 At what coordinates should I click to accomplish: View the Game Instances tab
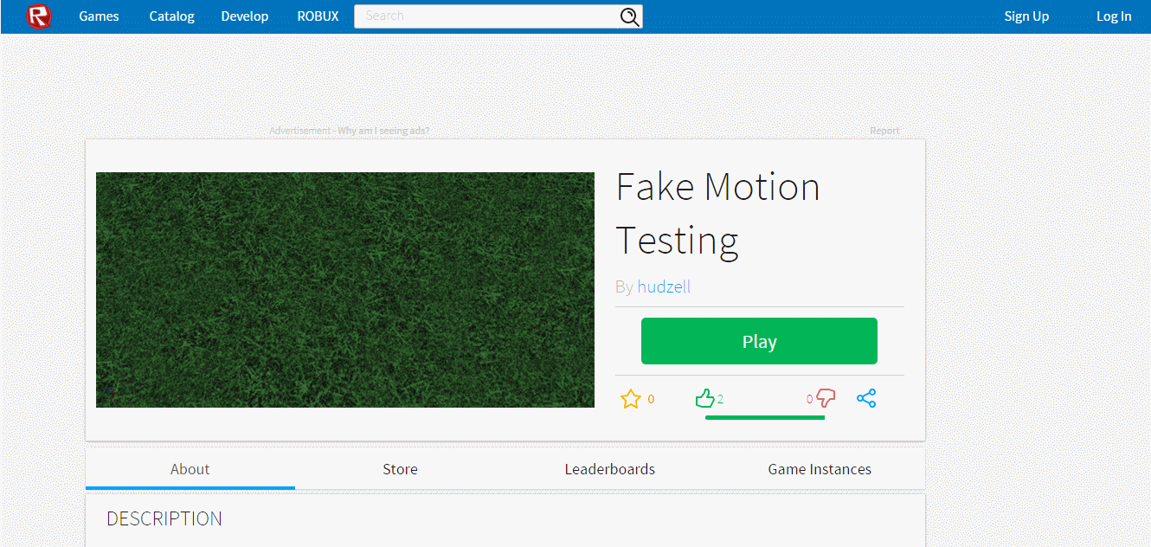[x=820, y=469]
